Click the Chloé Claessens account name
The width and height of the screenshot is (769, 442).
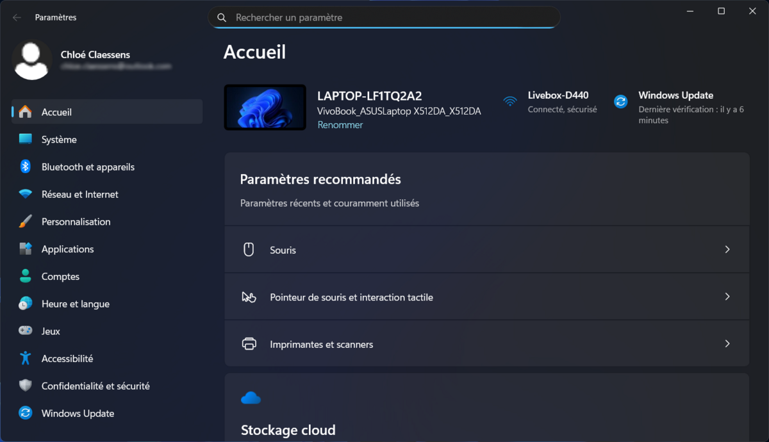tap(95, 54)
